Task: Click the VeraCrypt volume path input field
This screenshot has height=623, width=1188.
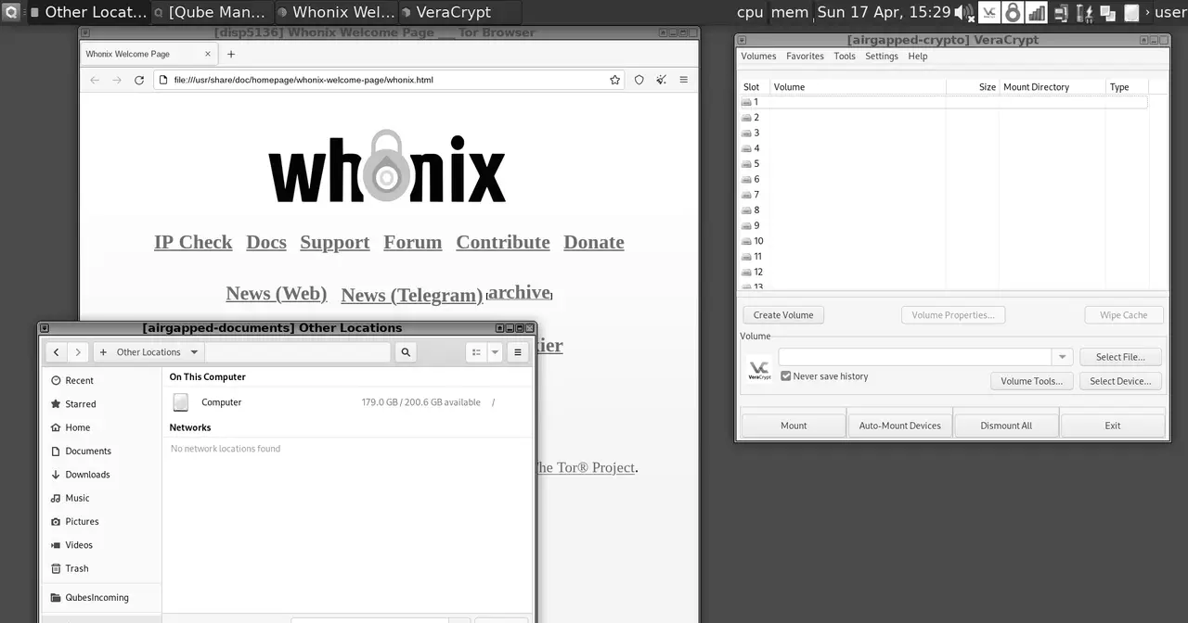Action: tap(914, 357)
